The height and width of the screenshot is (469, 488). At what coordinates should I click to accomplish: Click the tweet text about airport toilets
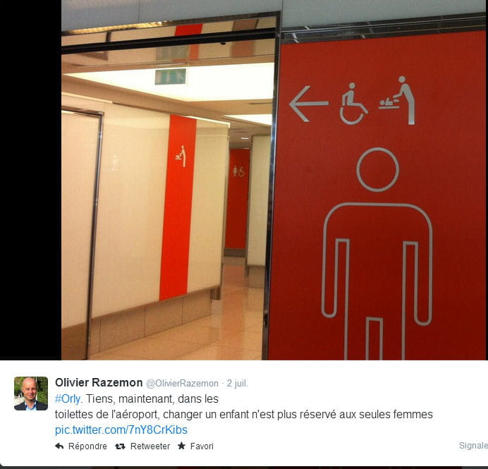point(244,407)
